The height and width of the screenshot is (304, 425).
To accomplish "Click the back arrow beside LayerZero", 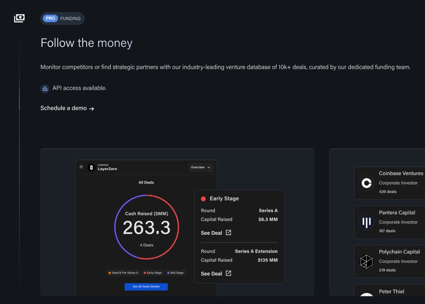I will coord(81,167).
